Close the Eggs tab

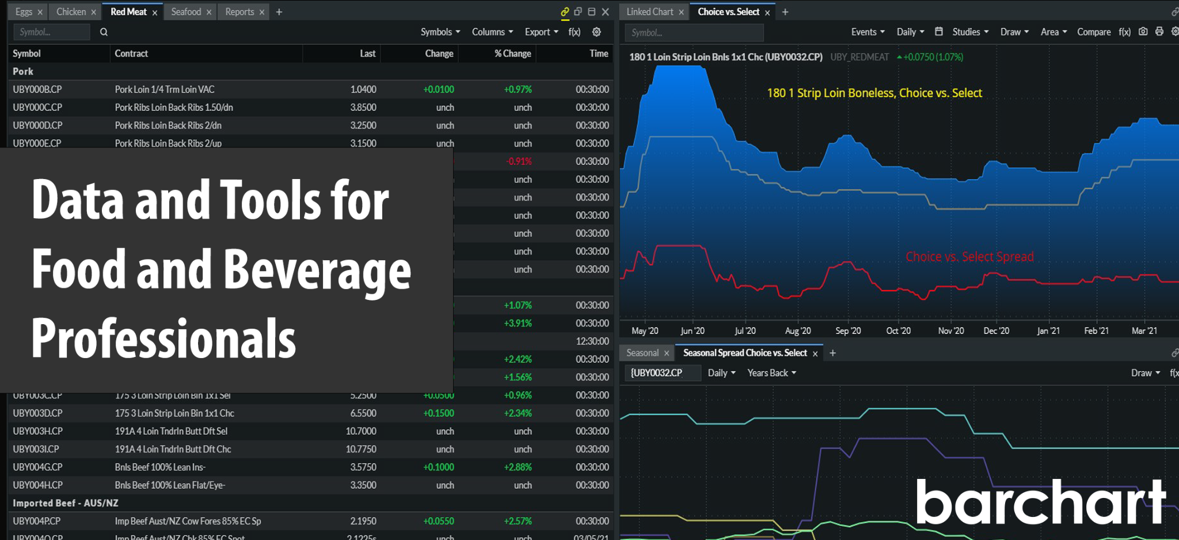coord(40,12)
